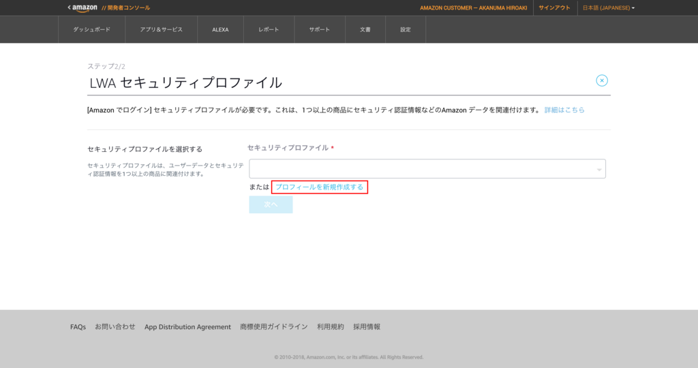The image size is (698, 368).
Task: Click プロフィールを新規作成する link
Action: pos(319,187)
